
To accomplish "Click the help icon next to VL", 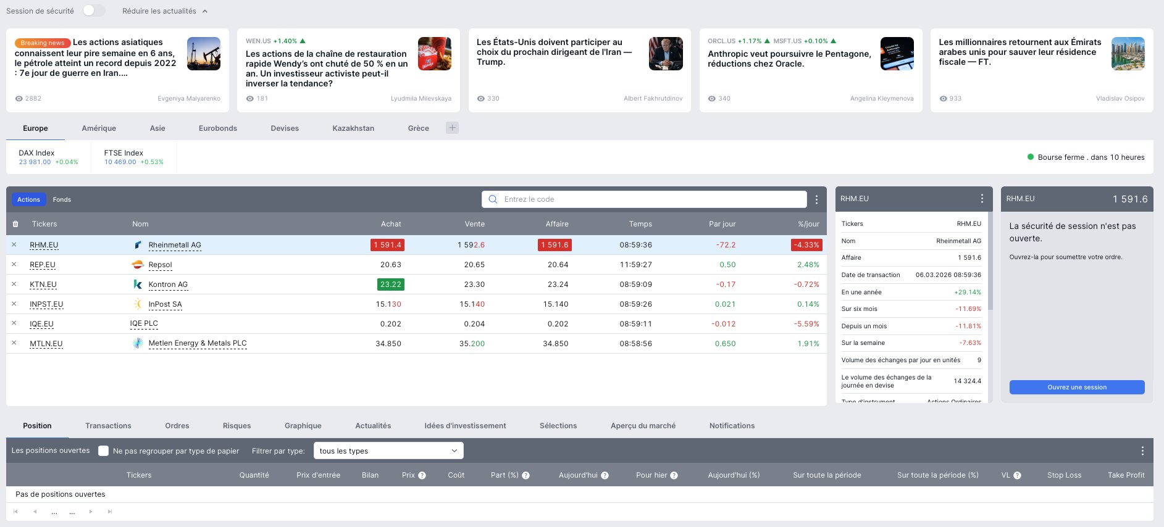I will [x=1018, y=475].
